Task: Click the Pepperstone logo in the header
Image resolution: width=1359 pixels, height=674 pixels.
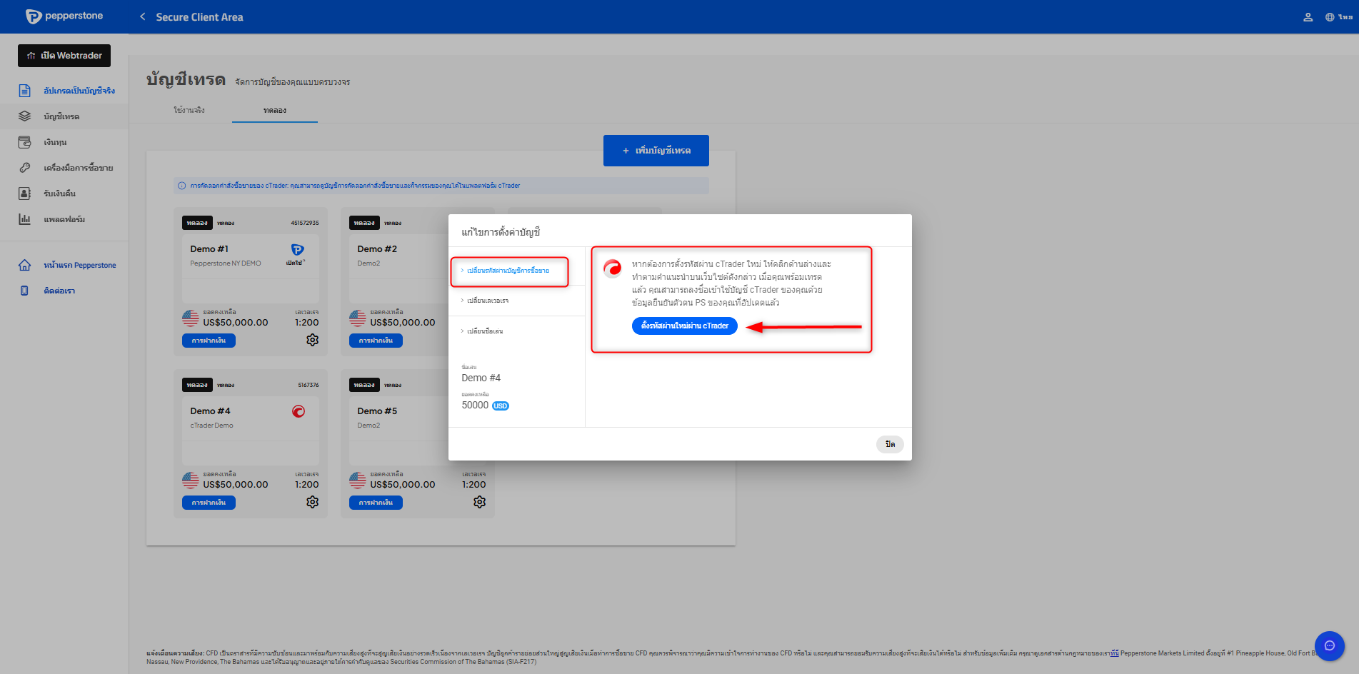Action: (64, 16)
